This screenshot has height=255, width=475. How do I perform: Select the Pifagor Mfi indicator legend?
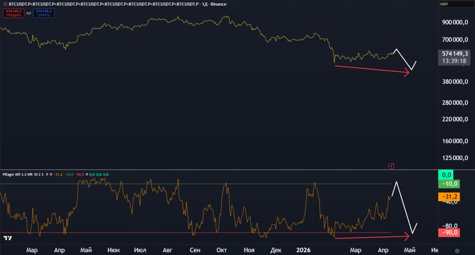point(23,174)
